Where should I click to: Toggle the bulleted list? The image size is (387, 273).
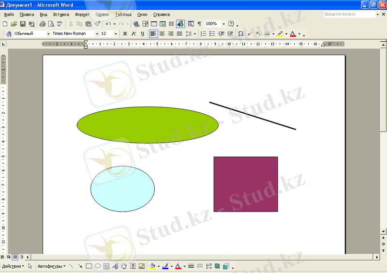coord(212,33)
